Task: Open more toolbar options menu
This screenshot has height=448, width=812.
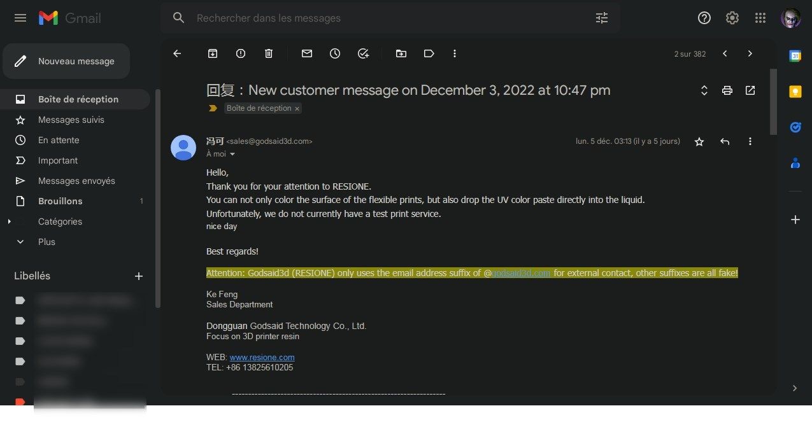Action: [455, 54]
